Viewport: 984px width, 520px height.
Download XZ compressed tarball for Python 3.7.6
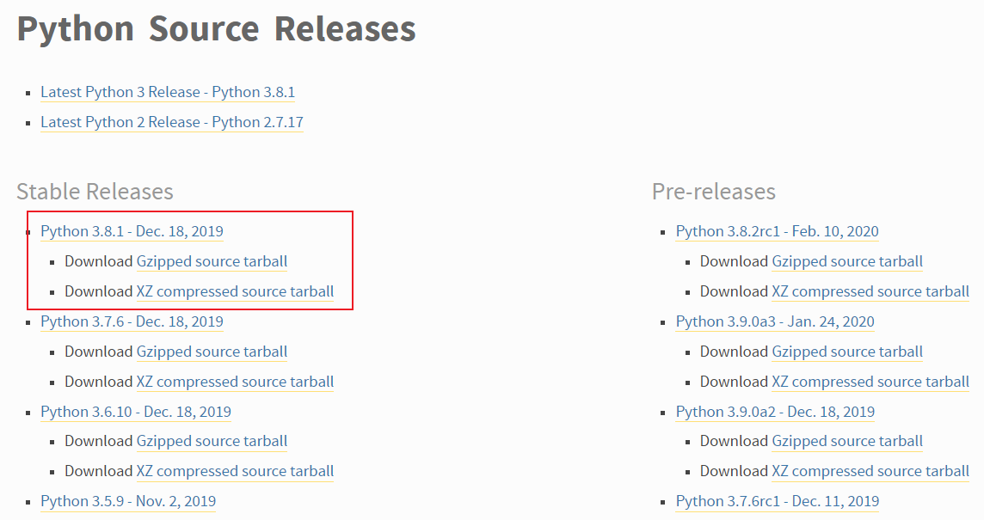click(x=235, y=382)
